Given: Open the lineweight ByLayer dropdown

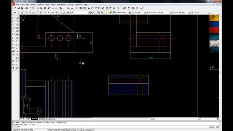Looking at the screenshot, I should click(190, 13).
